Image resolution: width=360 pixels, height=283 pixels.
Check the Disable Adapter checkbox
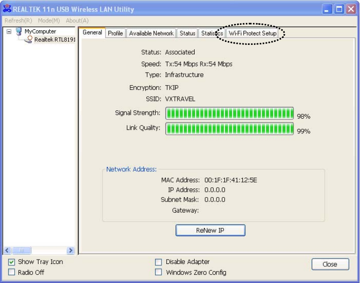[x=159, y=262]
